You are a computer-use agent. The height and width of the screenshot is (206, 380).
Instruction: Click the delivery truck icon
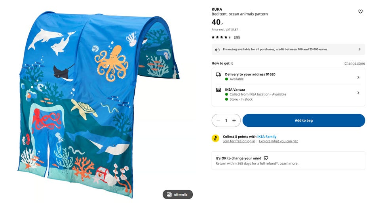point(218,75)
